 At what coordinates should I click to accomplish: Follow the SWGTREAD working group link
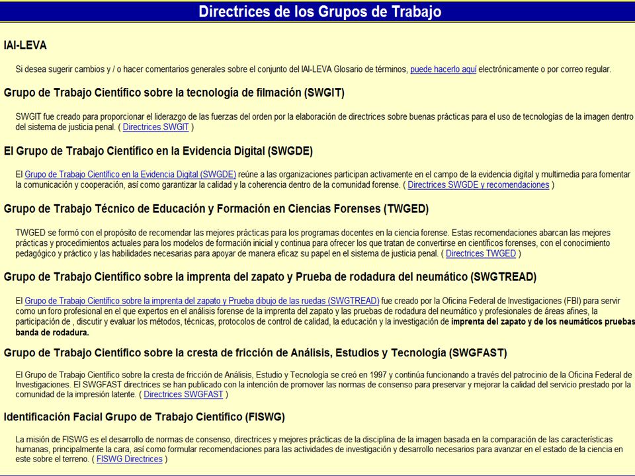point(202,301)
